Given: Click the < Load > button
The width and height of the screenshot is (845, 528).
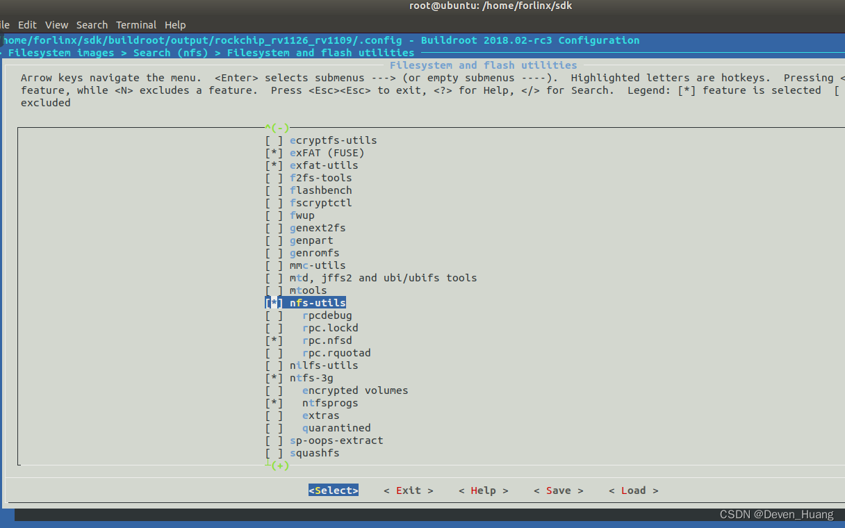Looking at the screenshot, I should 634,490.
